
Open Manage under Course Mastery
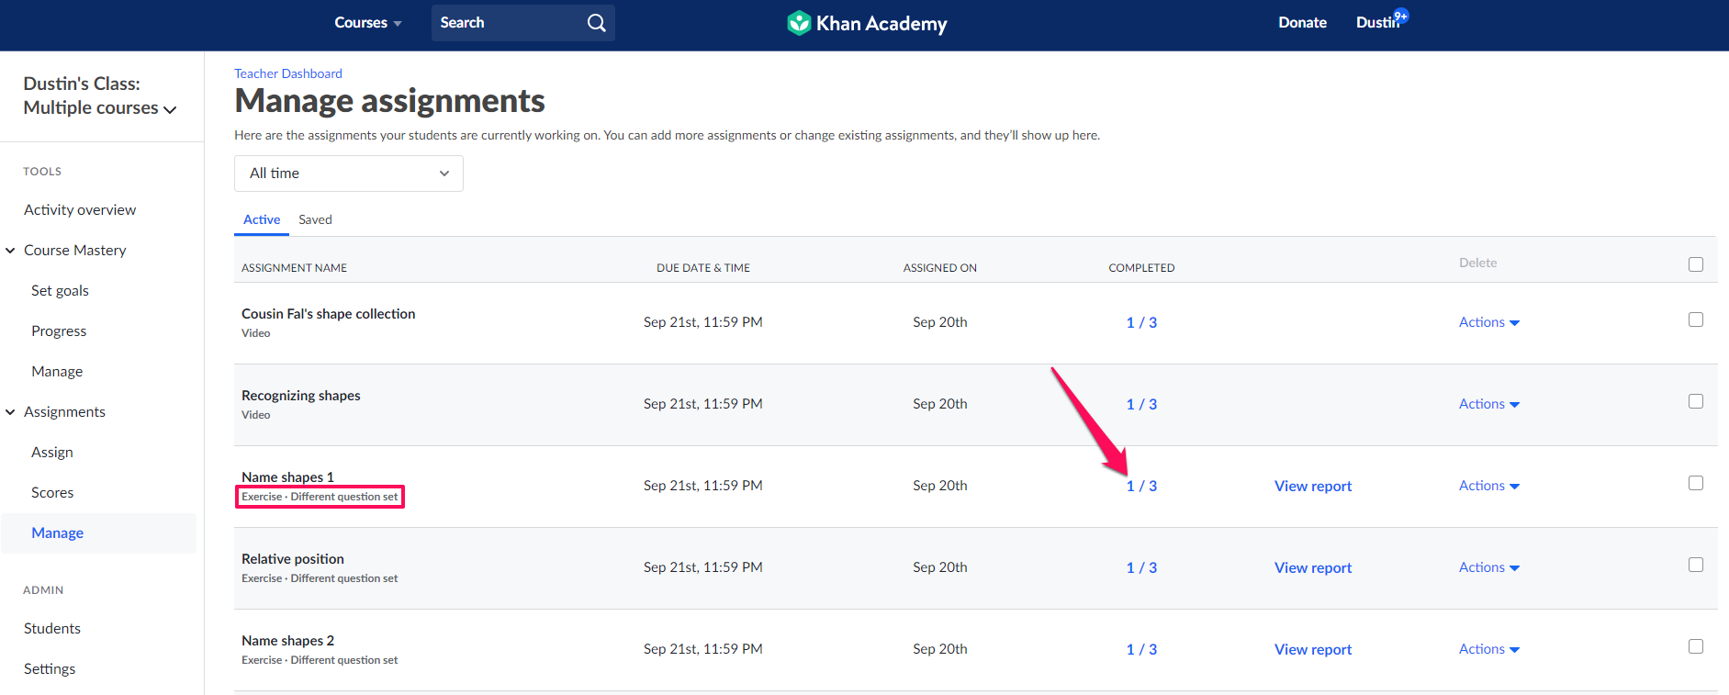pyautogui.click(x=57, y=372)
